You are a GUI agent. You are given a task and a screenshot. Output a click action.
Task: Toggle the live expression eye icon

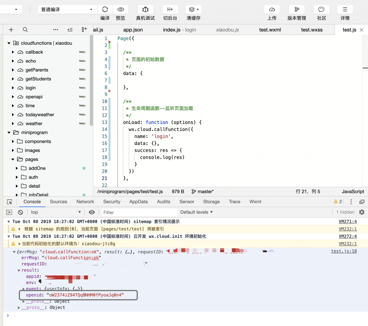(x=92, y=212)
